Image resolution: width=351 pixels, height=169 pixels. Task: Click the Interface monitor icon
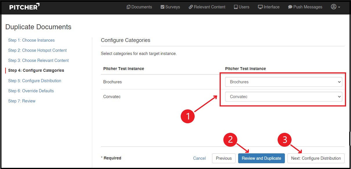[x=260, y=7]
